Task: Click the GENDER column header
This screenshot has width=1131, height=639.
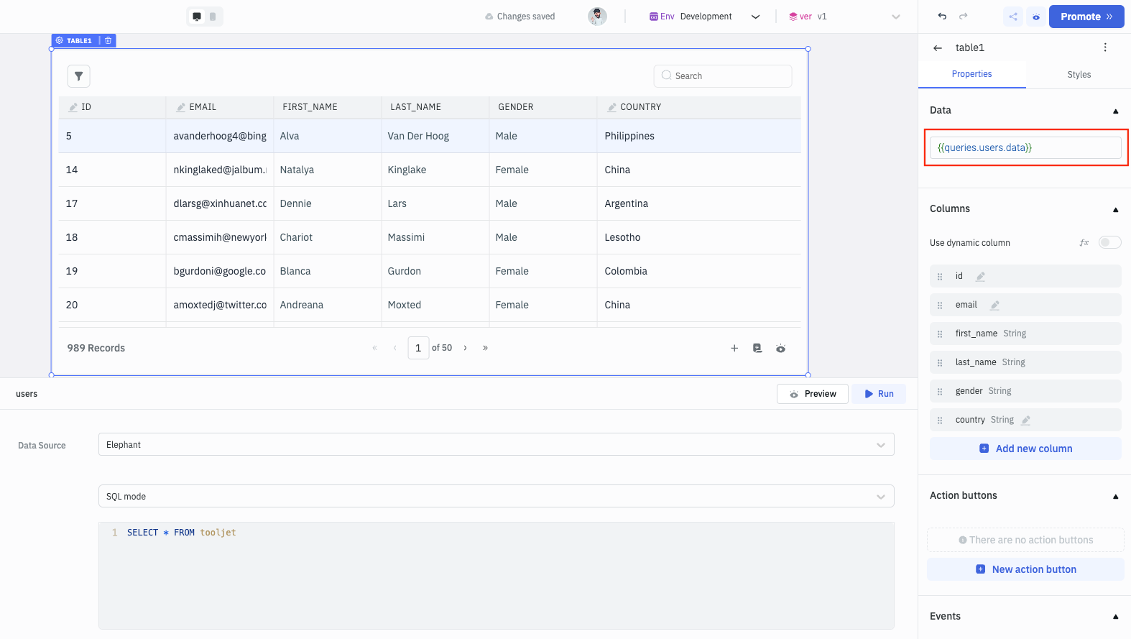Action: 543,107
